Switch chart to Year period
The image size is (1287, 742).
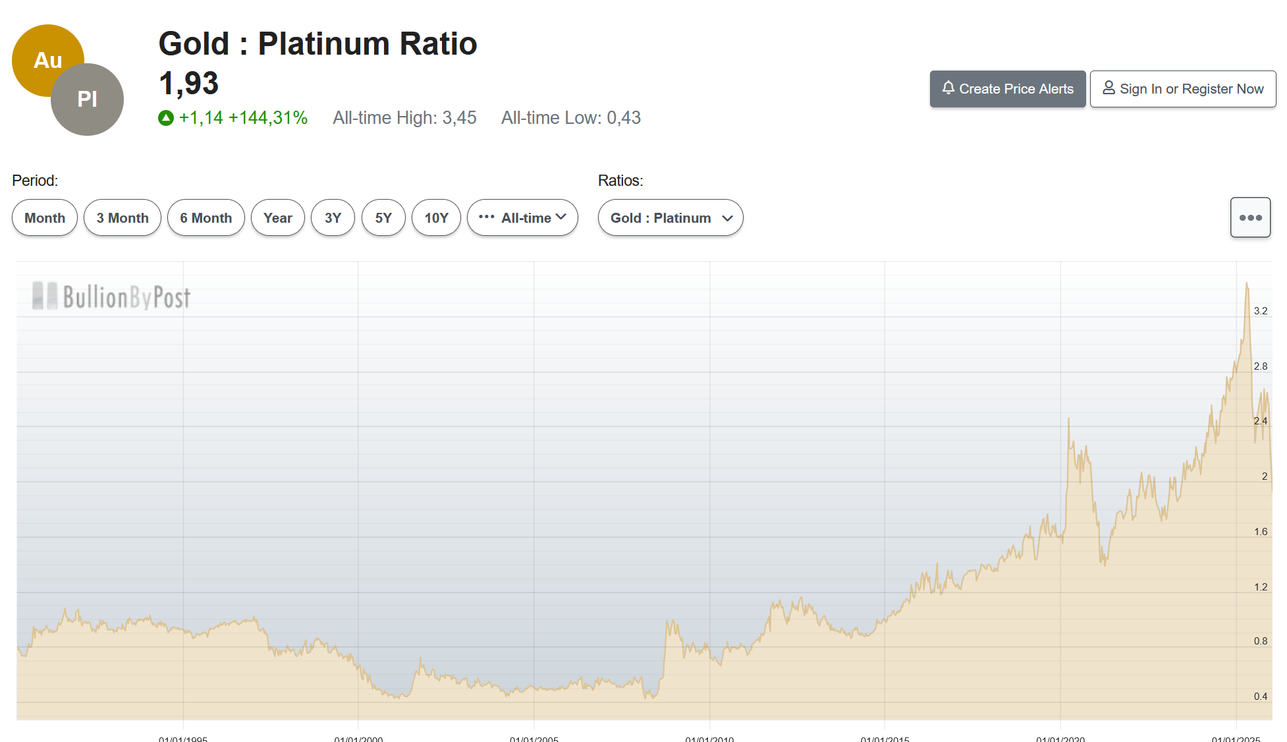click(x=277, y=217)
